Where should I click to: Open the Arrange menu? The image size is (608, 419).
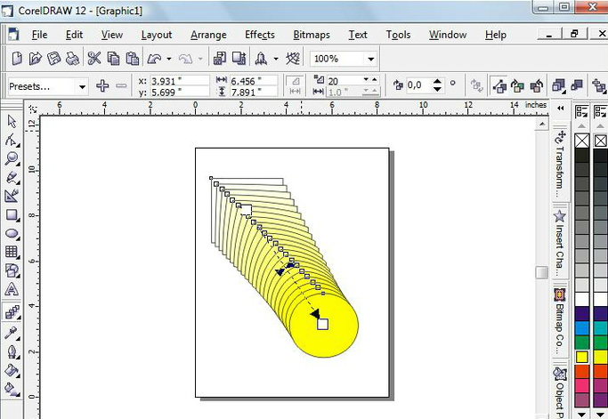pyautogui.click(x=208, y=35)
